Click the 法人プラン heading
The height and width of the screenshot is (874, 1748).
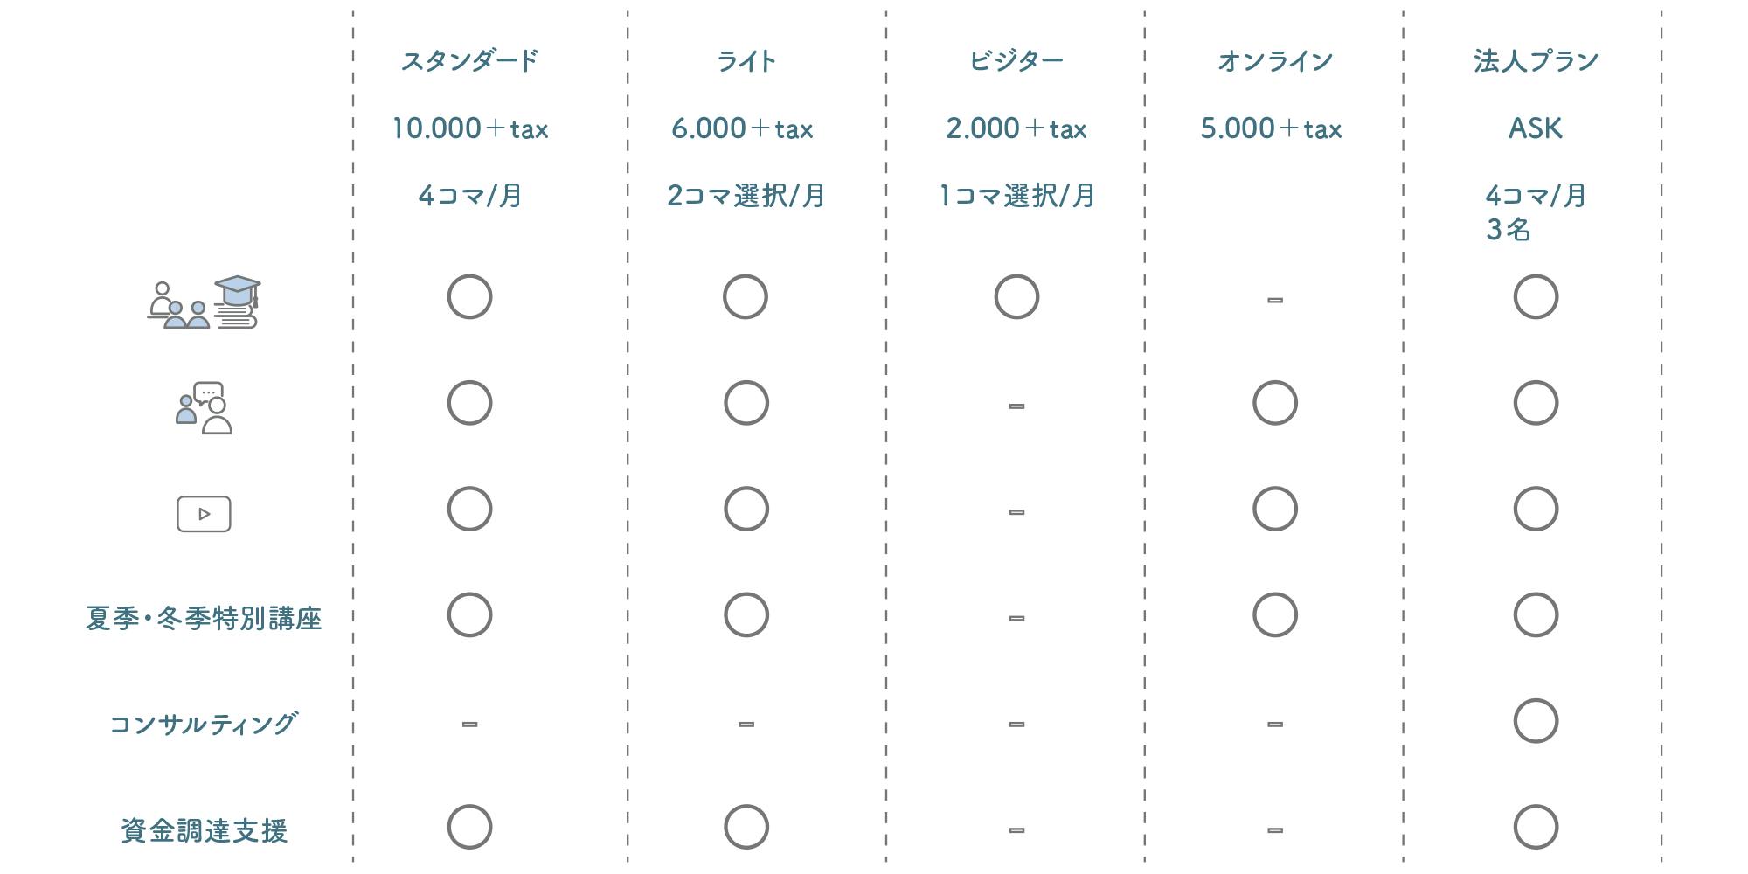pos(1535,61)
